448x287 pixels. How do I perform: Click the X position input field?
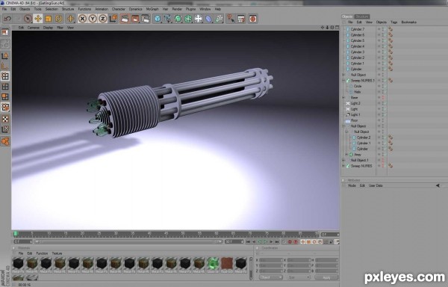tap(270, 260)
